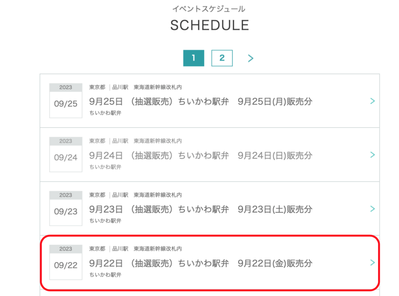Viewport: 399px width, 296px height.
Task: Click the 品川駅 location text in 09/22 row
Action: [120, 249]
